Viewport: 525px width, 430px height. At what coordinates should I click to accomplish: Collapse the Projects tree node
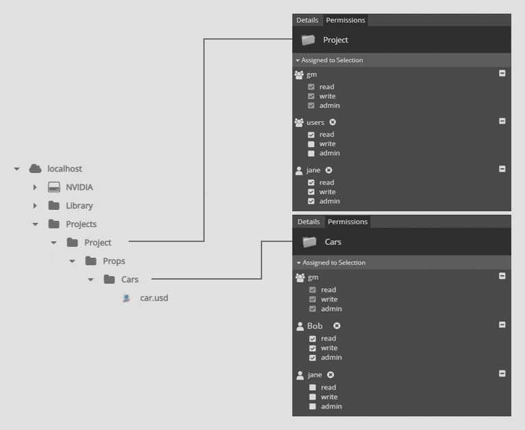(35, 224)
